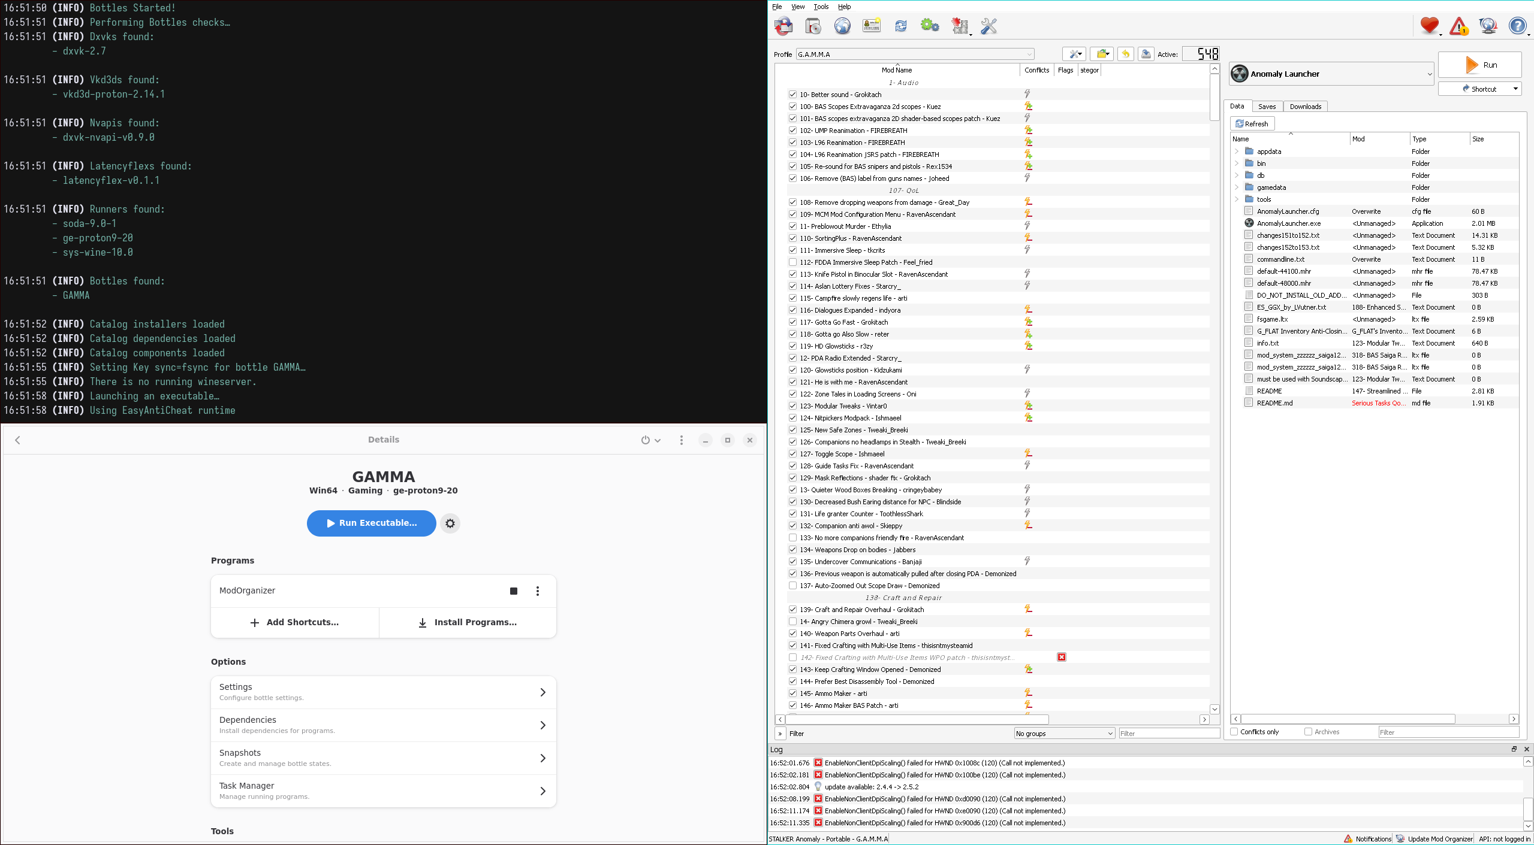Click the Refresh arrows toolbar icon

coord(900,26)
